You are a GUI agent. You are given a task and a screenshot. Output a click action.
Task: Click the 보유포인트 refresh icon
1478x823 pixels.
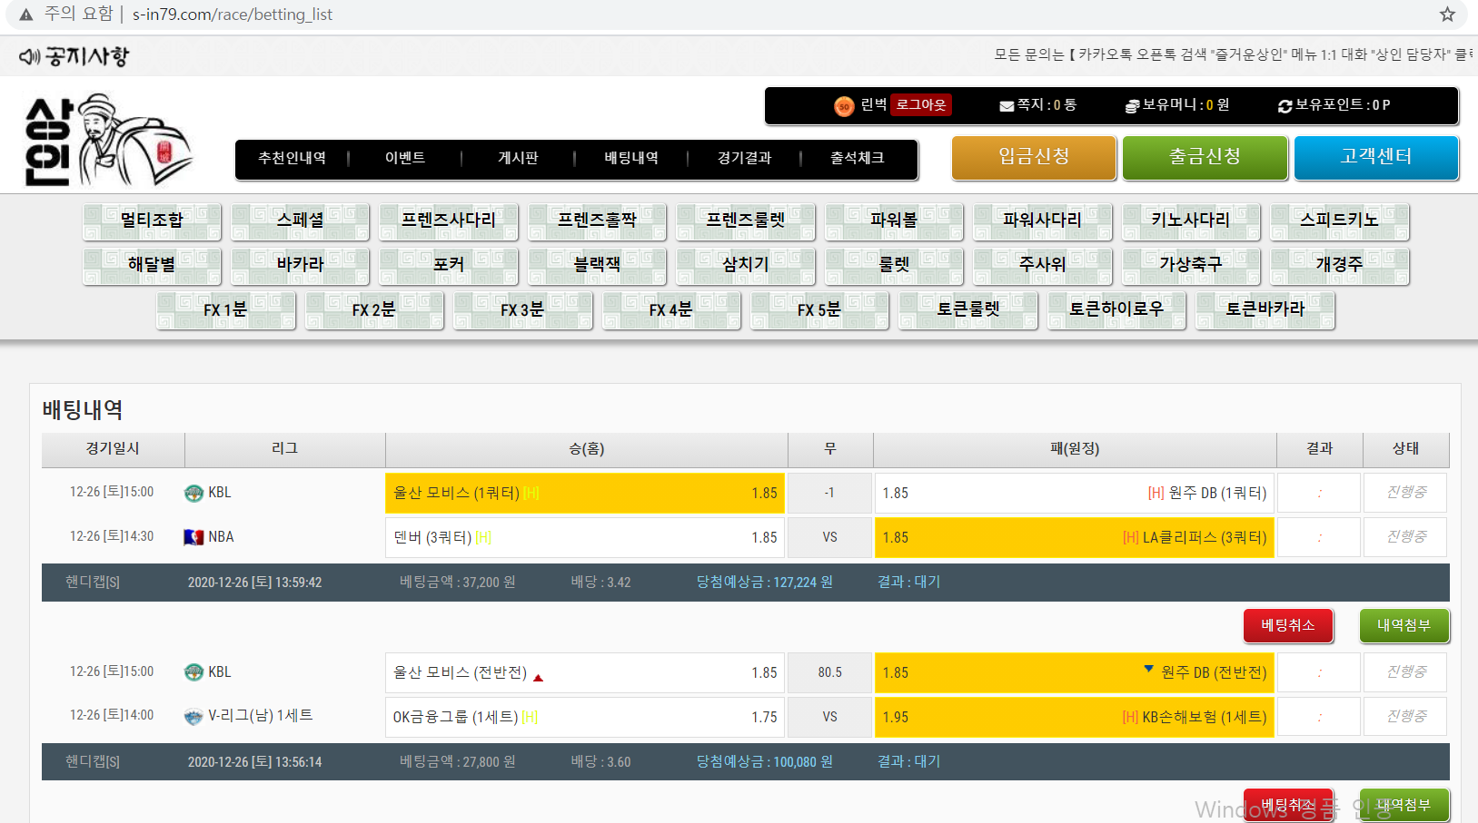(1285, 106)
